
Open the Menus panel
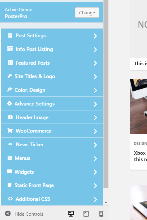tap(52, 158)
